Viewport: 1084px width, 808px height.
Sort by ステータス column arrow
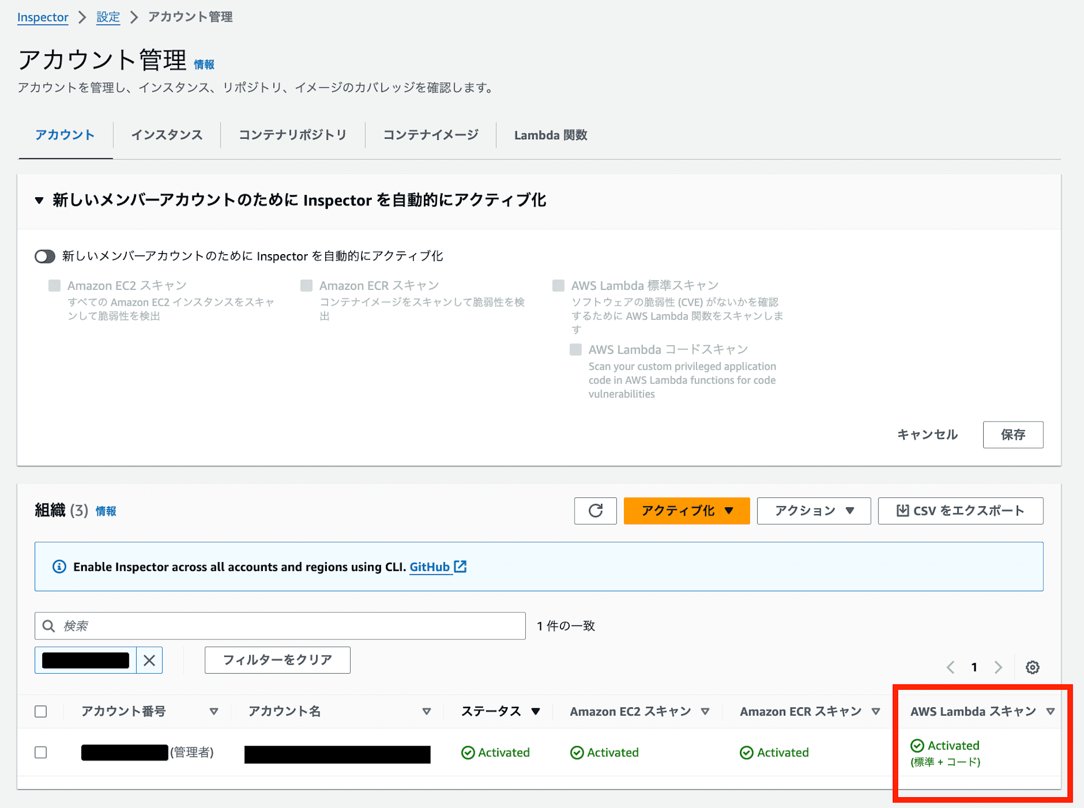[x=535, y=712]
